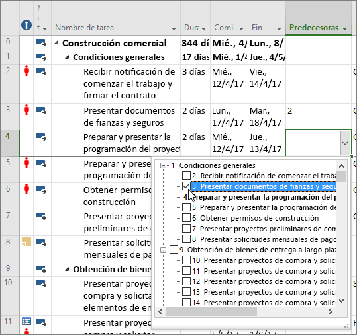Click the task mode icon in row 3
Image resolution: width=357 pixels, height=335 pixels.
point(41,110)
